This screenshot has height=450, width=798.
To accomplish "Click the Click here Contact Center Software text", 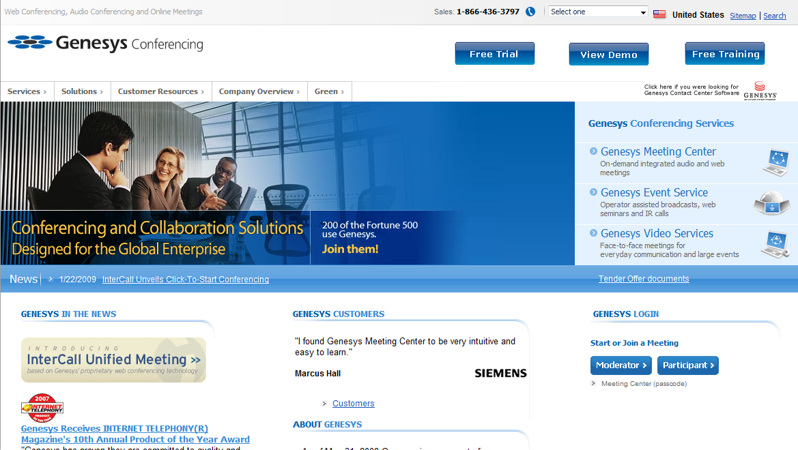I will coord(691,90).
